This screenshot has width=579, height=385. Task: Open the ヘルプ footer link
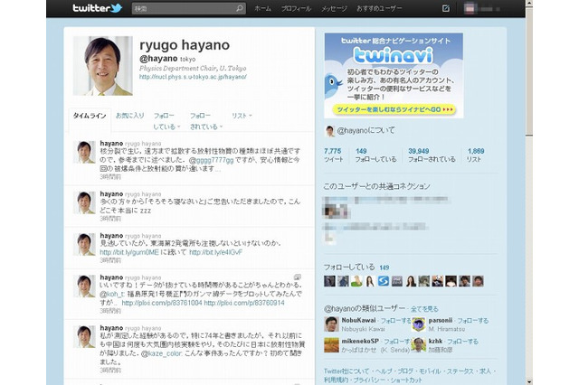click(383, 371)
